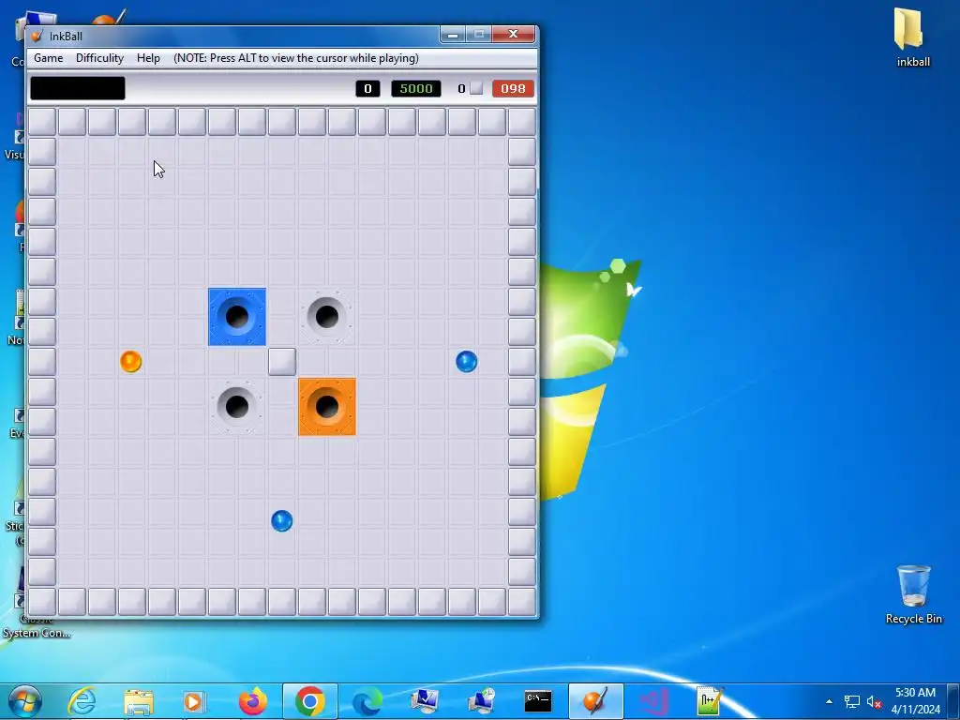This screenshot has width=960, height=720.
Task: Open Windows Explorer from the taskbar
Action: click(139, 701)
